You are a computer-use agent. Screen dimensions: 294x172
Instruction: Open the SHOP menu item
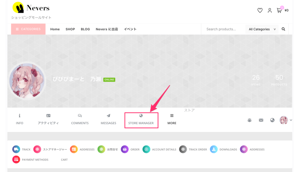pyautogui.click(x=70, y=29)
